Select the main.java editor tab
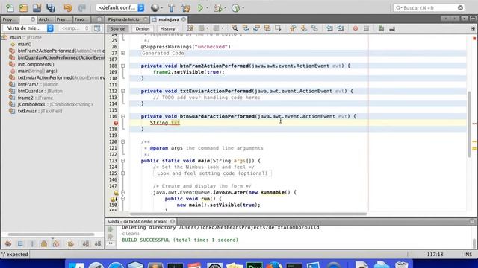 169,19
